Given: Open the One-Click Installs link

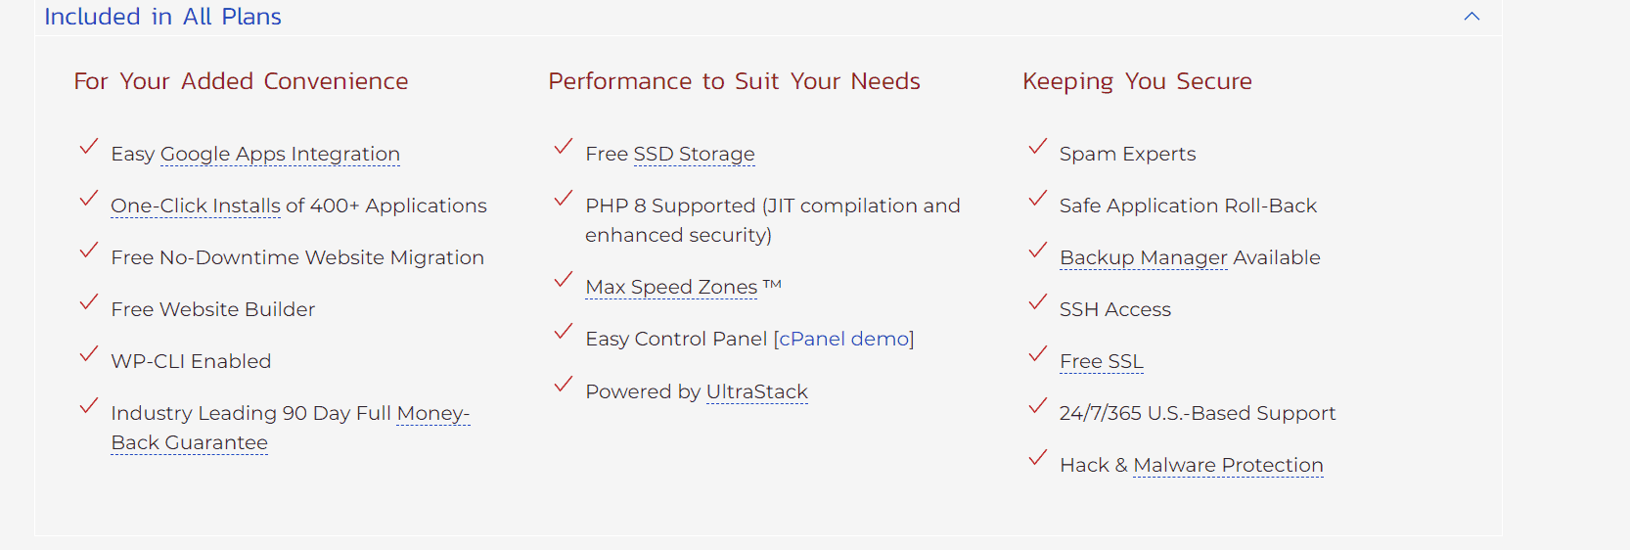Looking at the screenshot, I should 196,206.
